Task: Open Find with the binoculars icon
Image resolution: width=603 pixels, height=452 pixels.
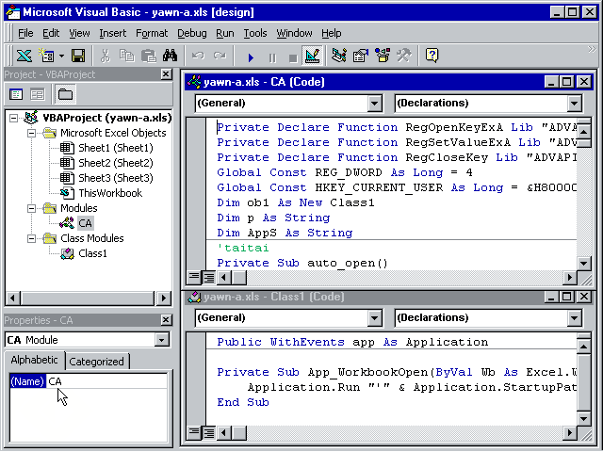Action: tap(170, 56)
